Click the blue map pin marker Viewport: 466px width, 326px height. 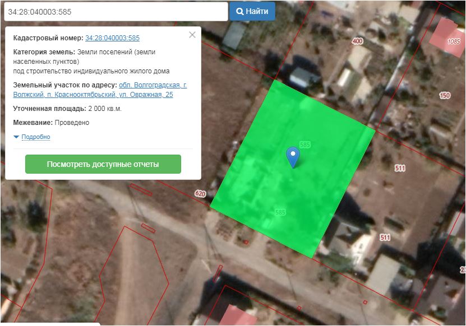[293, 157]
